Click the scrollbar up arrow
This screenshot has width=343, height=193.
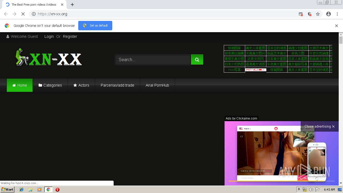click(341, 35)
